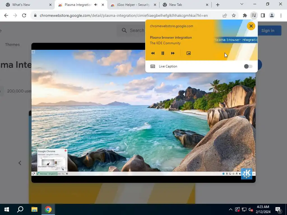Open the tray security alert icon
Image resolution: width=287 pixels, height=215 pixels.
pyautogui.click(x=237, y=209)
